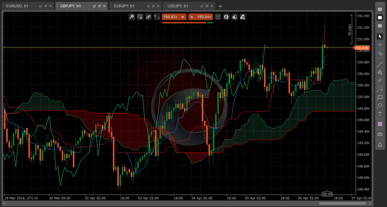Duplicate the EURUSD chart tab
The image size is (387, 207).
[46, 6]
